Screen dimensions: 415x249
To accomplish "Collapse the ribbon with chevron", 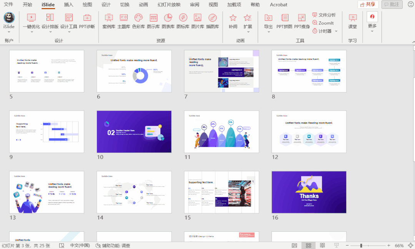I will coord(413,42).
